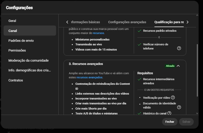The image size is (203, 133).
Task: Click the 3. Recursos avançados heading
Action: tap(86, 64)
